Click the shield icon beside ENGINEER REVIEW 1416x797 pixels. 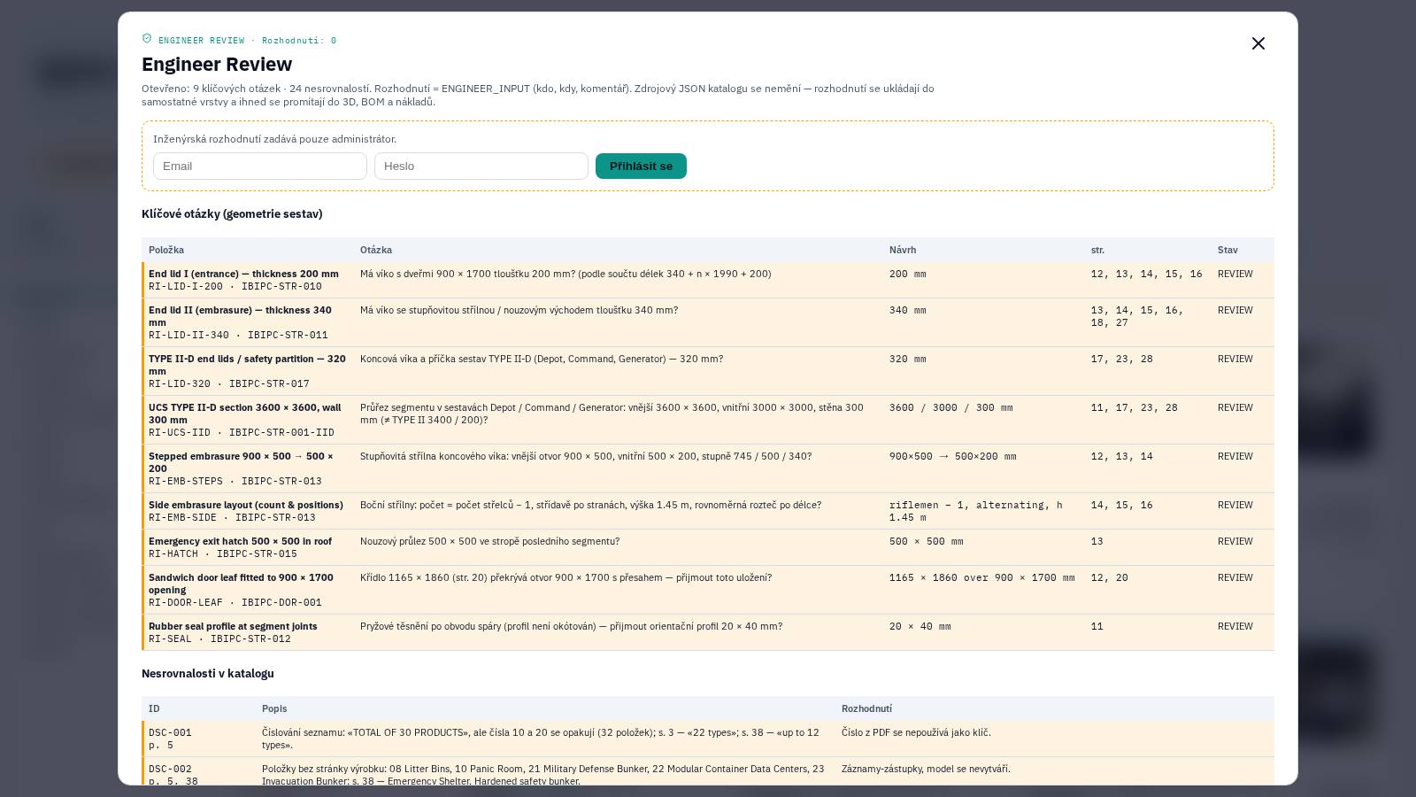147,39
